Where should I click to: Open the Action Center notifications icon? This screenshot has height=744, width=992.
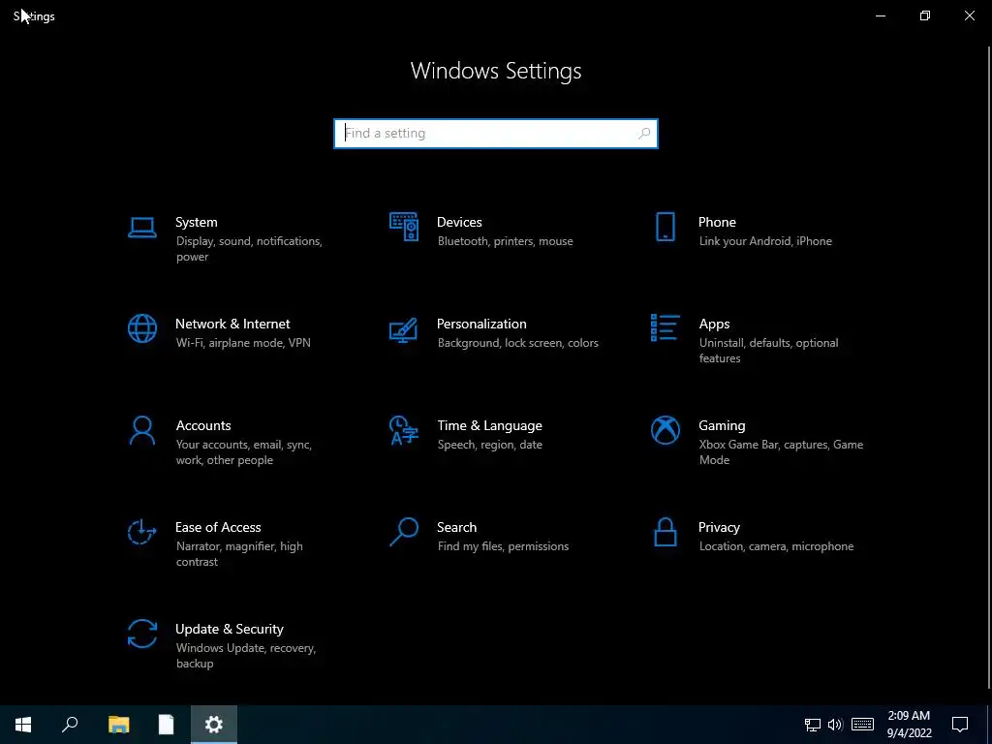pos(960,725)
